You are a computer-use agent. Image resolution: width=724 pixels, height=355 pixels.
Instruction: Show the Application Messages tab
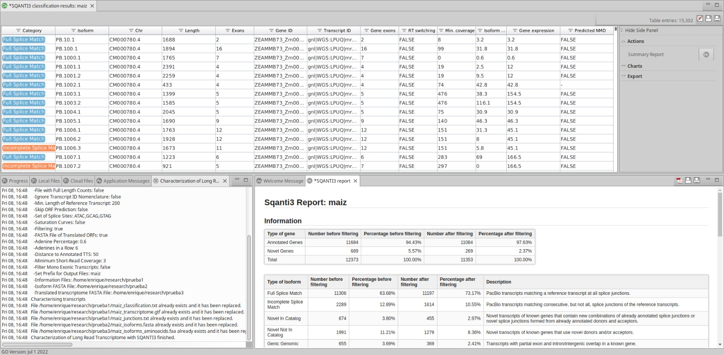[123, 181]
